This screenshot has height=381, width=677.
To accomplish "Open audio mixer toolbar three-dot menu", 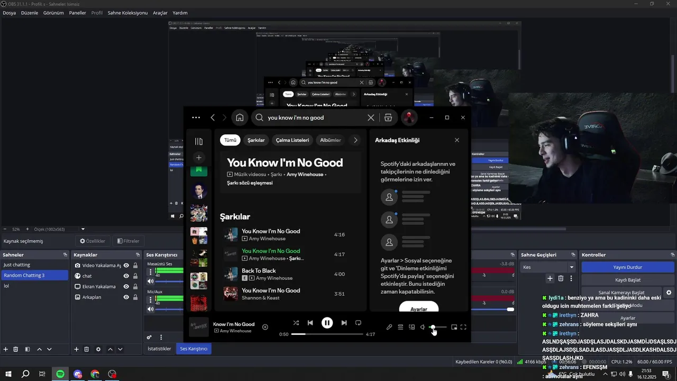I will [161, 338].
